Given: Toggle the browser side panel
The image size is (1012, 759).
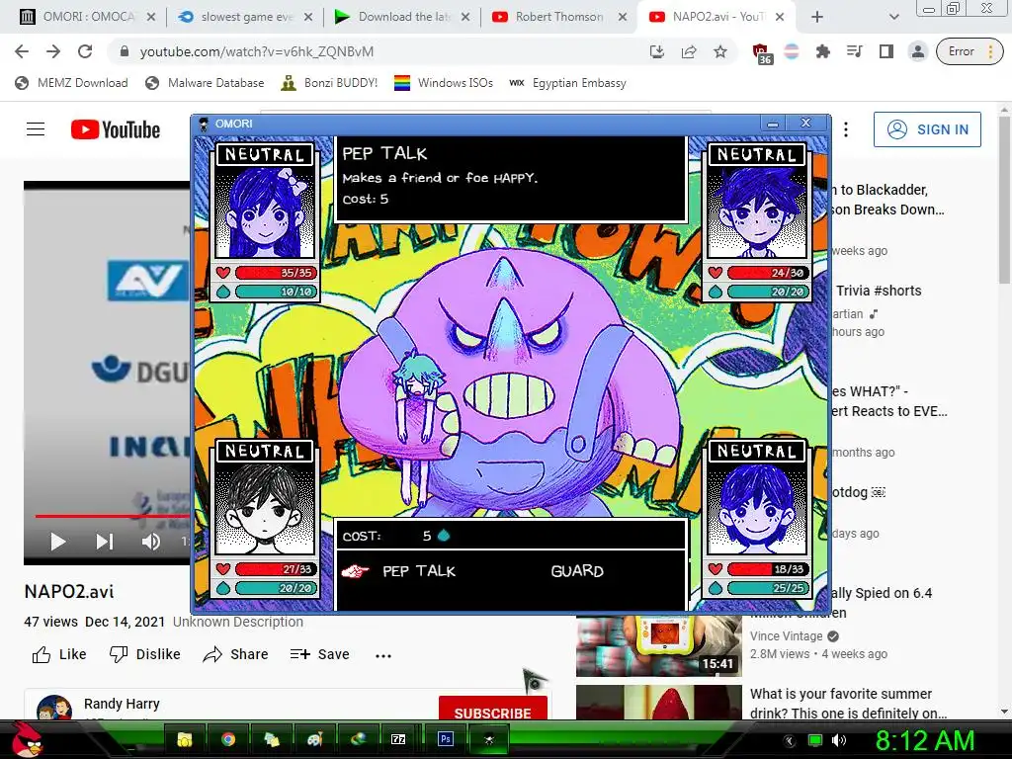Looking at the screenshot, I should click(x=886, y=51).
